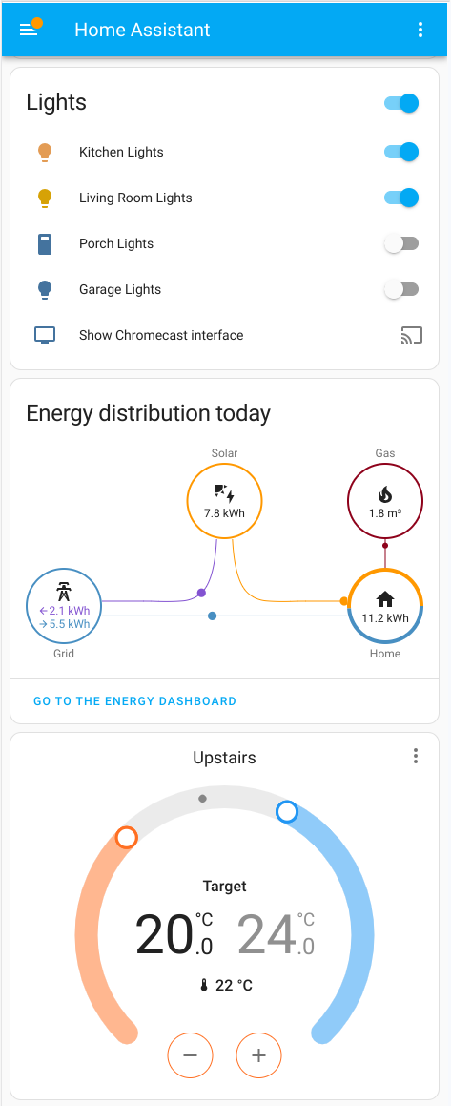Enable the Garage Lights switch
This screenshot has height=1106, width=451.
point(401,289)
